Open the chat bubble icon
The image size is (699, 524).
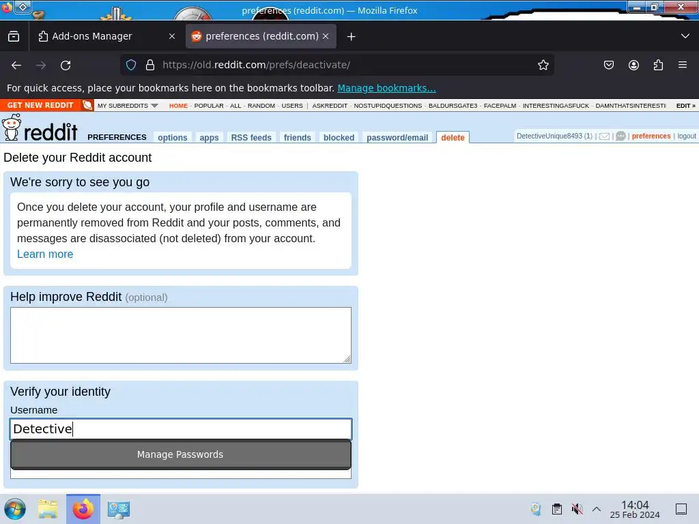point(620,136)
